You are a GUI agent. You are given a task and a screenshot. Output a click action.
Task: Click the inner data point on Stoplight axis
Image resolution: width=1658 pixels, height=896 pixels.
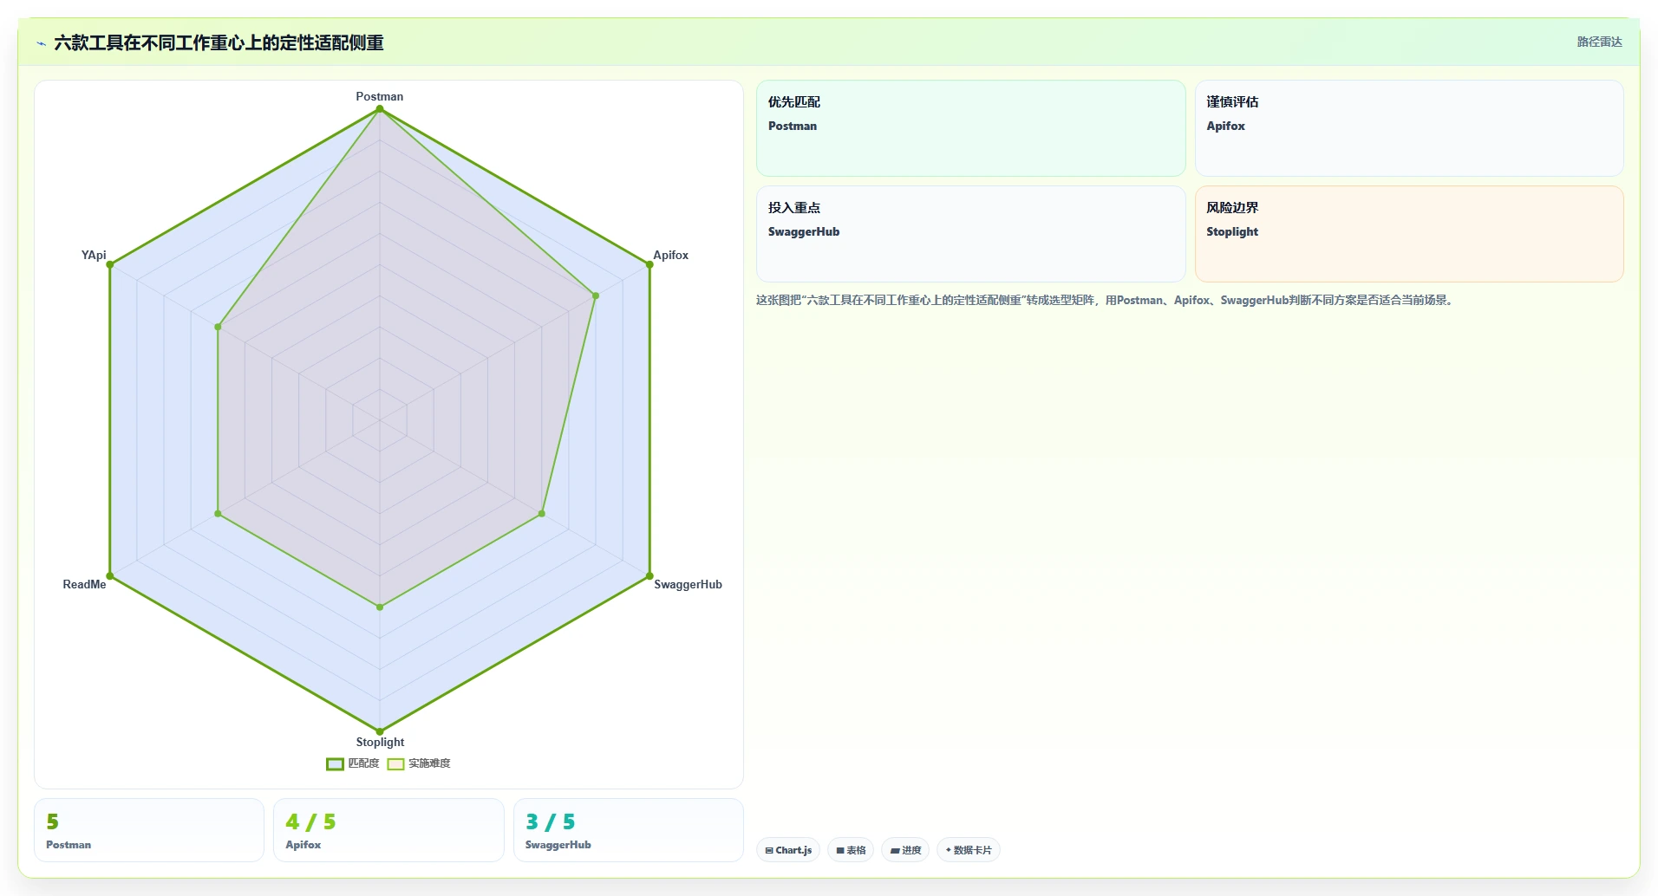380,607
